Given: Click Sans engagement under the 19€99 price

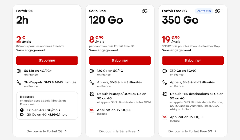Looking at the screenshot, I should coord(177,50).
